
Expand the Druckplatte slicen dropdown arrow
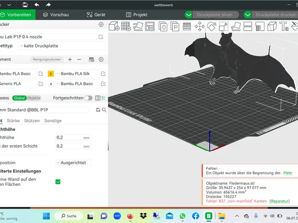point(188,15)
